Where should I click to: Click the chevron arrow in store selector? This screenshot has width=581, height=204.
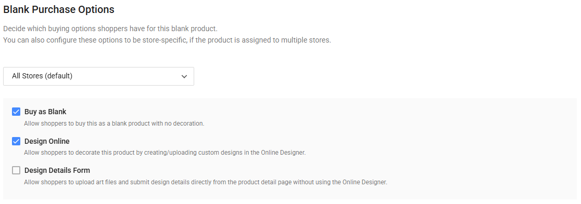[x=184, y=76]
